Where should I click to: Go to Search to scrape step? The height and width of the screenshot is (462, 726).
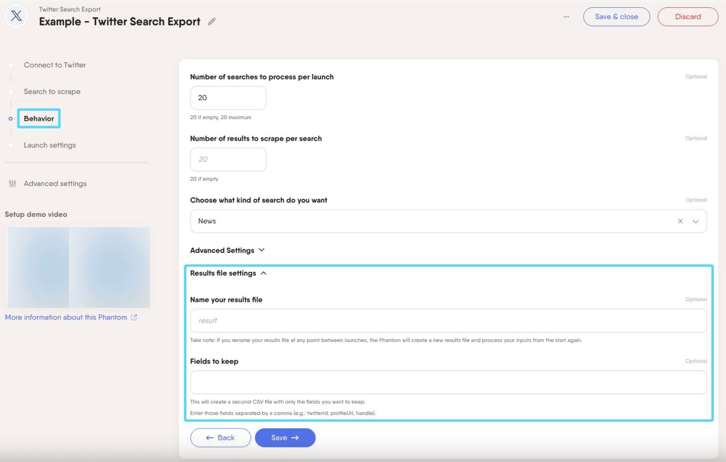52,92
